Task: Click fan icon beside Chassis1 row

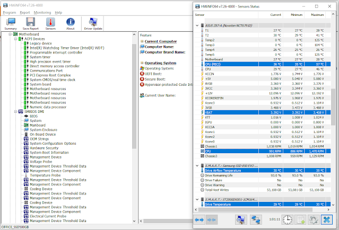Action: tap(202, 146)
